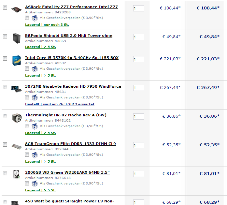Click gift box icon under ASRock item
The height and width of the screenshot is (205, 227).
[35, 18]
